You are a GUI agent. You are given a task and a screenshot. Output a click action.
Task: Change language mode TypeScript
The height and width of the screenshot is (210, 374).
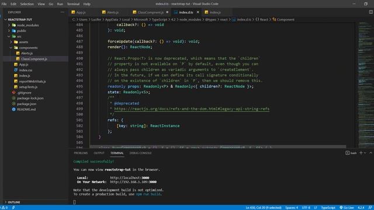click(x=328, y=208)
